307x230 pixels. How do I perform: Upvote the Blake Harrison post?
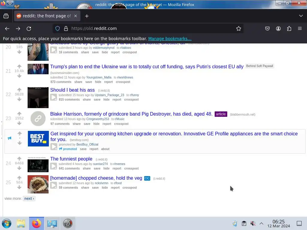(19, 114)
